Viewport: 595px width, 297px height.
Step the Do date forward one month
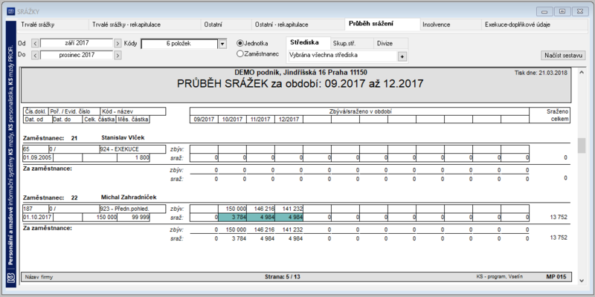[118, 55]
